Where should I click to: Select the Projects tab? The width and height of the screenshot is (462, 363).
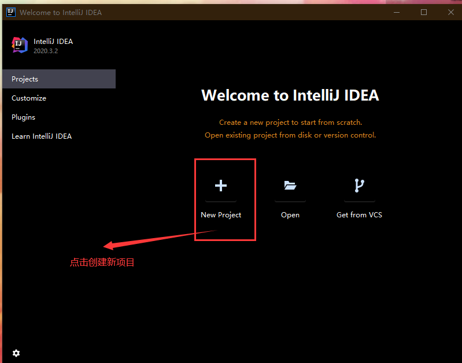(59, 79)
